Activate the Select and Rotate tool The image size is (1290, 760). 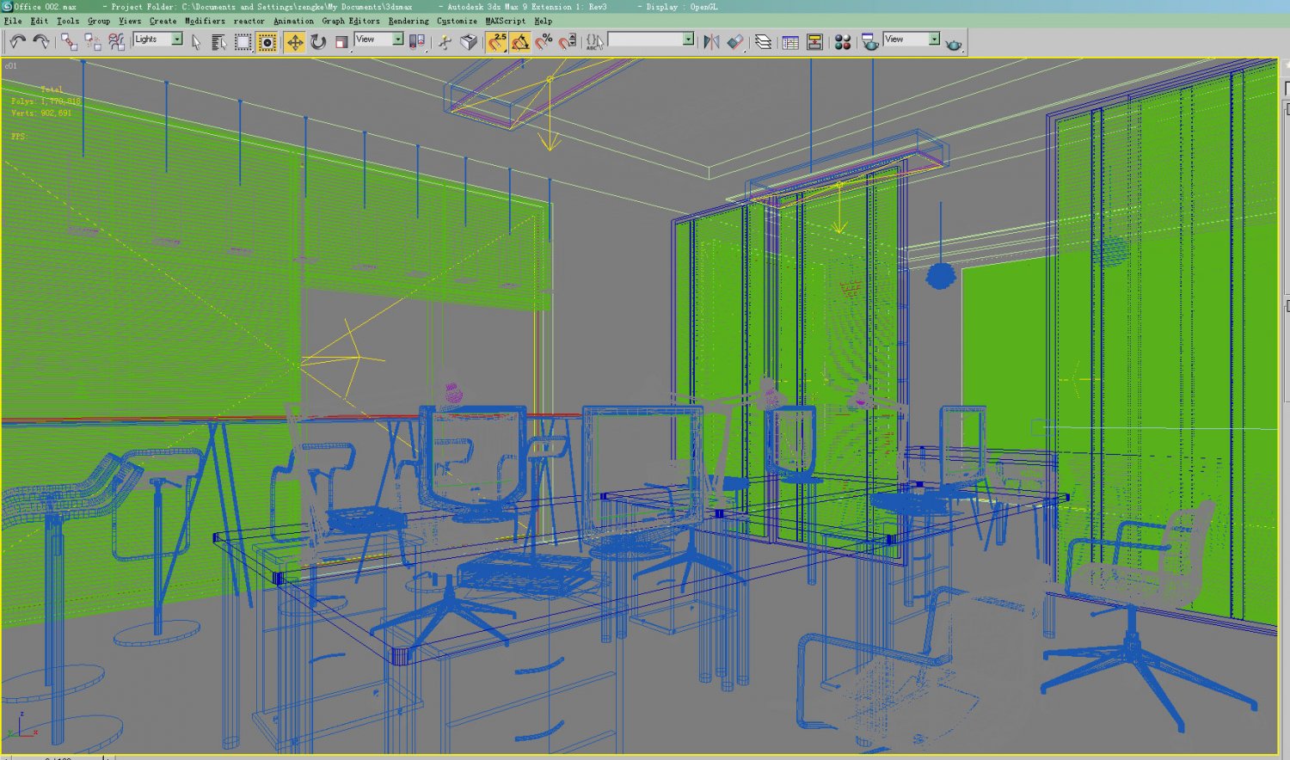[x=318, y=42]
